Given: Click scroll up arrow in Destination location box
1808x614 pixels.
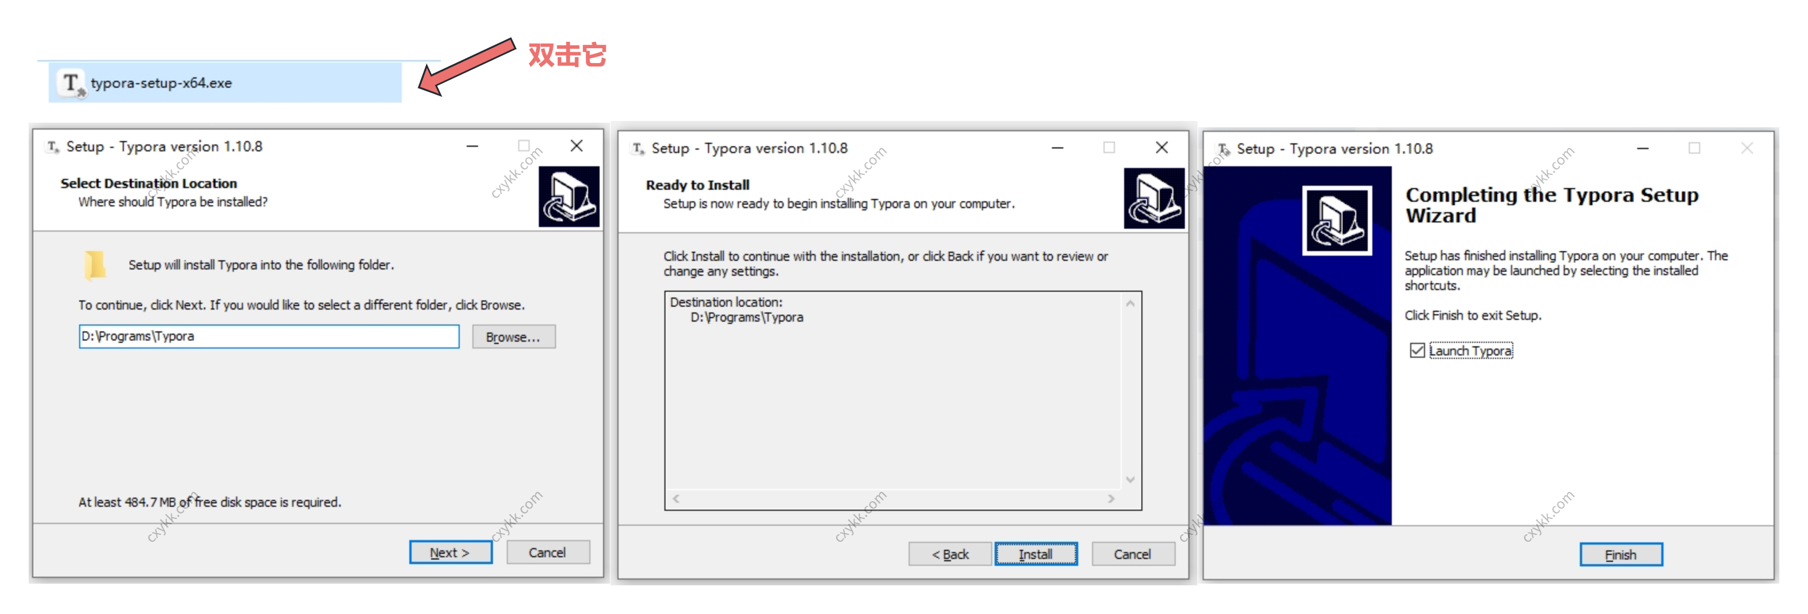Looking at the screenshot, I should (1130, 303).
